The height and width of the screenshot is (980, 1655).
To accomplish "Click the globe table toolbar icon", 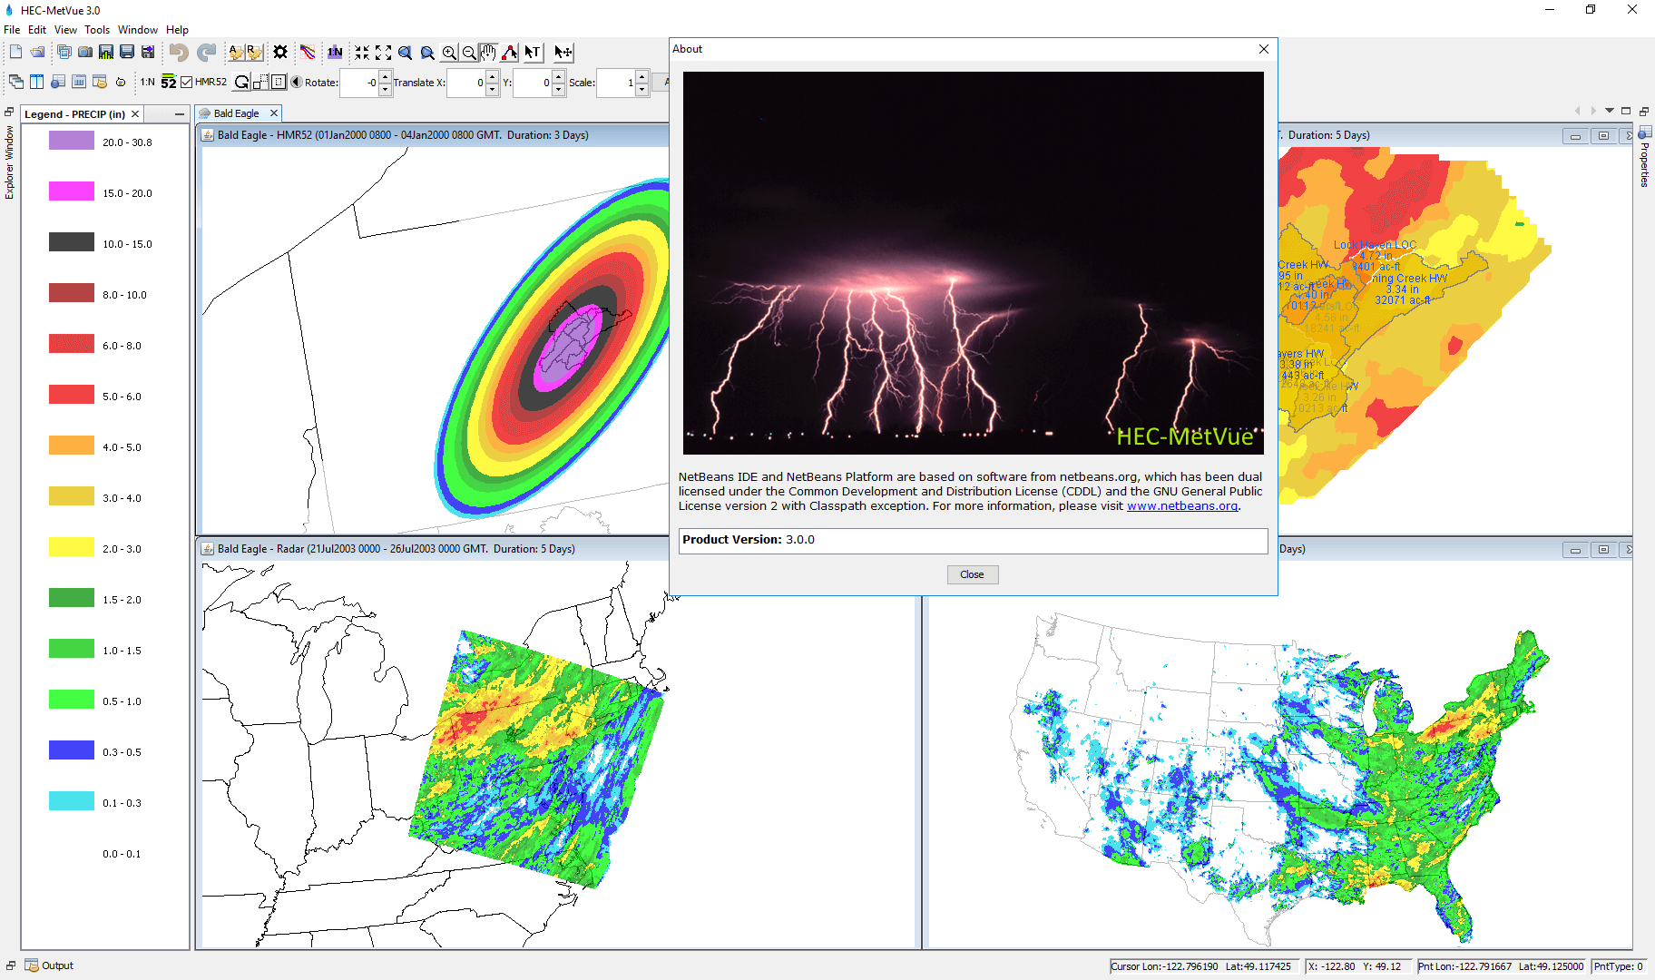I will 58,82.
